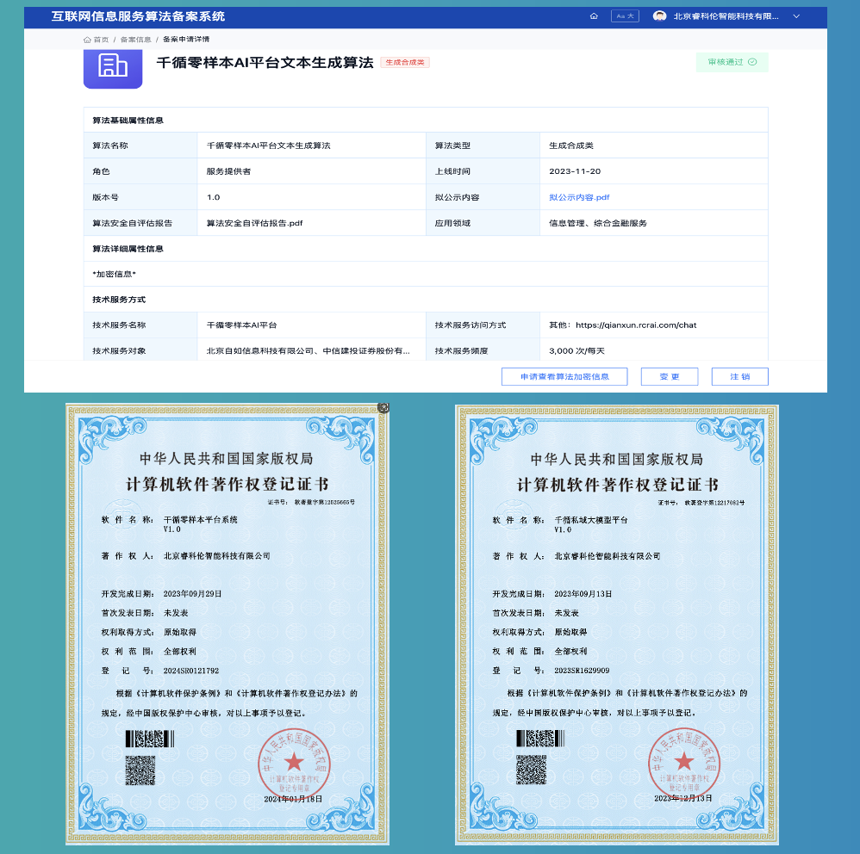Click the truncated 技术服务对象 company list

click(x=308, y=350)
